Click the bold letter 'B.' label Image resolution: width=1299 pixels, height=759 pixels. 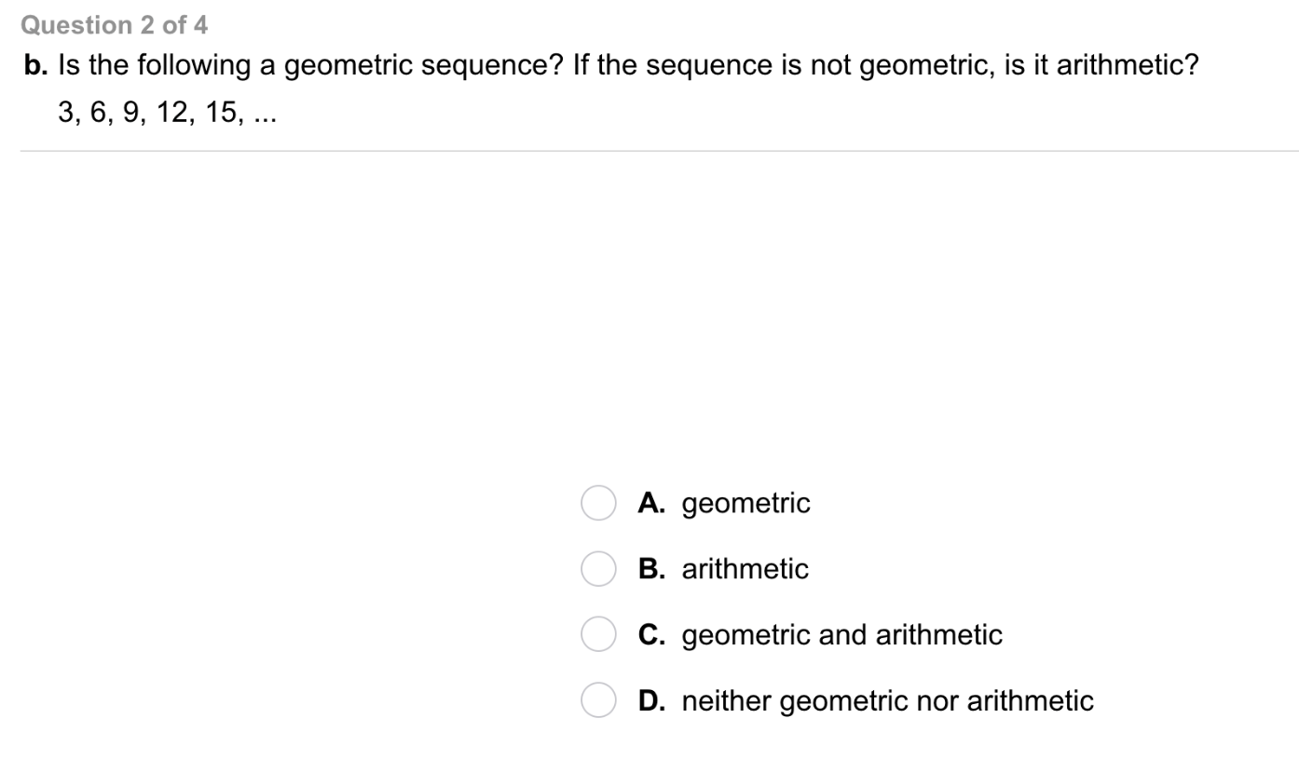coord(651,569)
